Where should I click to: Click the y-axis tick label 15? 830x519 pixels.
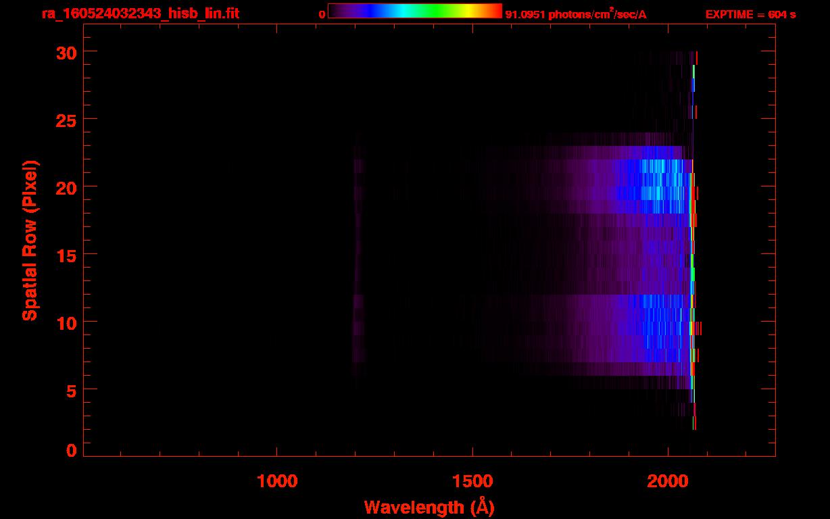coord(66,255)
